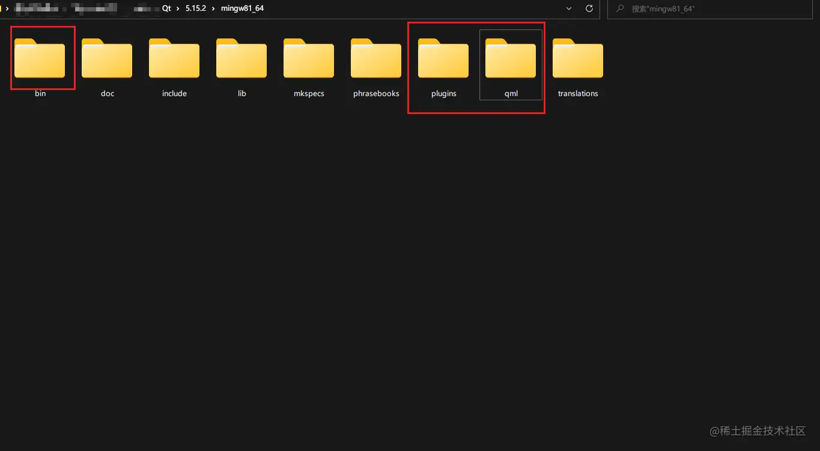Select the bin folder icon

(x=40, y=58)
